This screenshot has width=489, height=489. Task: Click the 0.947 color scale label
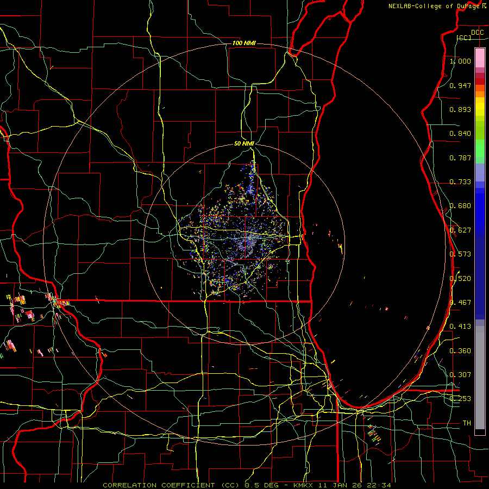(460, 85)
